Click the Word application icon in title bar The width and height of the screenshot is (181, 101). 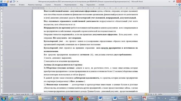[x=1, y=1]
